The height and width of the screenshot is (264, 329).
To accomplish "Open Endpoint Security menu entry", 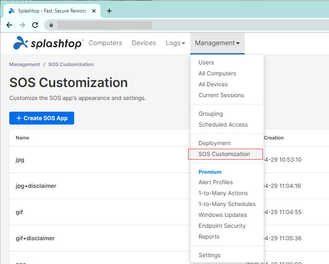I will [x=222, y=226].
